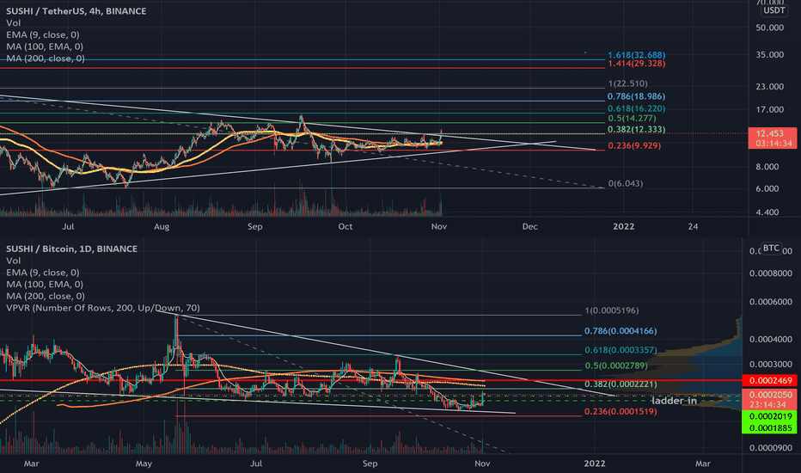This screenshot has width=801, height=473.
Task: Select MA (100, EMA, 0) legend in Bitcoin chart
Action: tap(45, 285)
